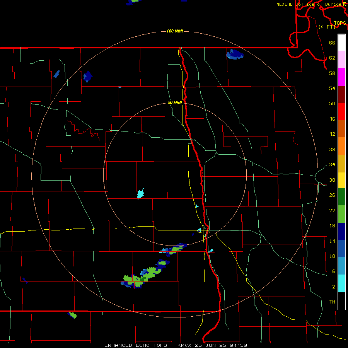Image resolution: width=348 pixels, height=348 pixels.
Task: Pick the gold legend swatch beside 34
Action: (341, 164)
